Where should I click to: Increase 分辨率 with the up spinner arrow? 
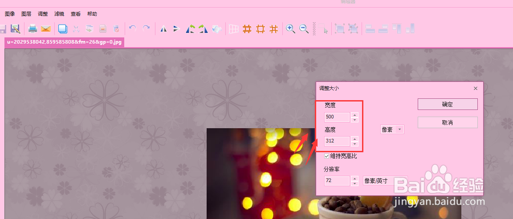(x=354, y=178)
